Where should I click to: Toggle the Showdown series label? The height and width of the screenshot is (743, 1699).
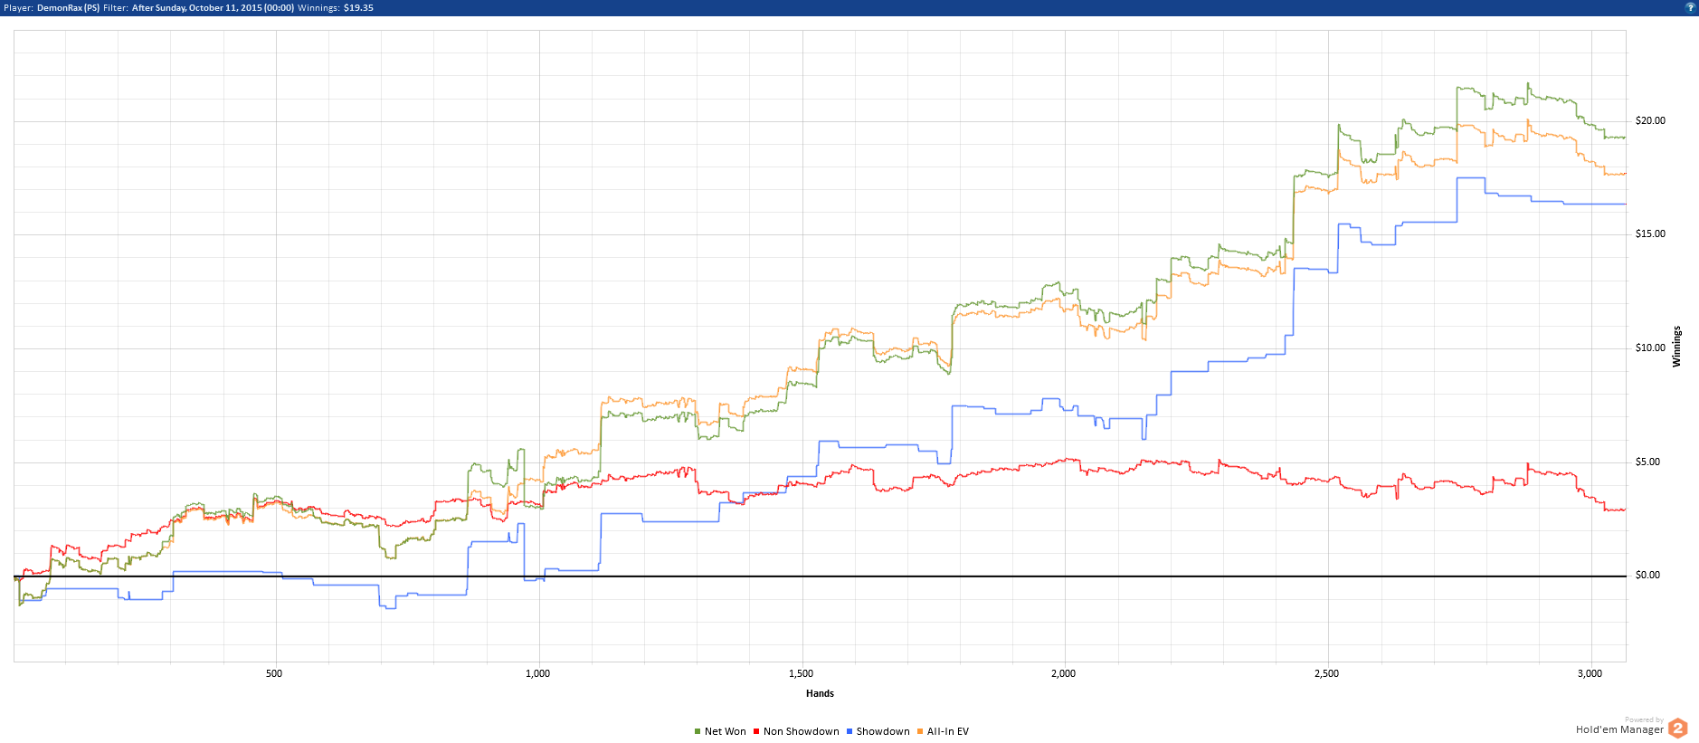click(883, 731)
